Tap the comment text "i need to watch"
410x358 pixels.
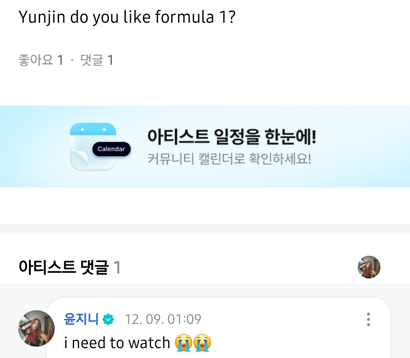point(117,343)
